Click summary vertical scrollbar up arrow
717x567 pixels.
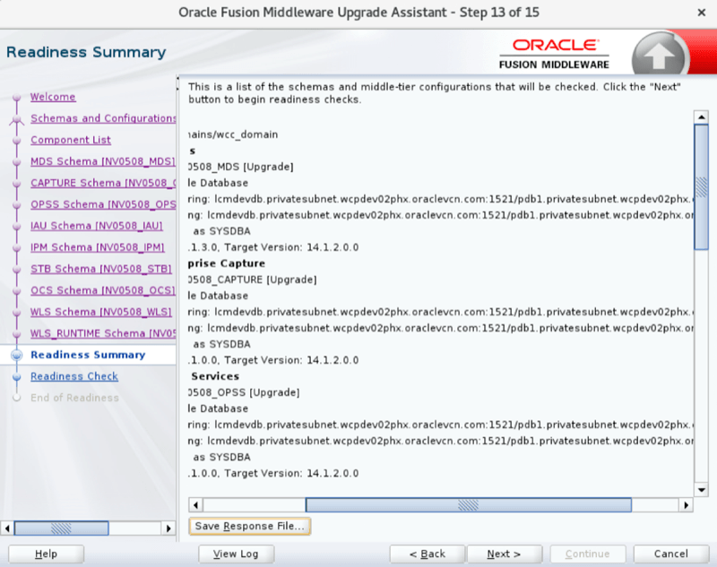[x=701, y=117]
